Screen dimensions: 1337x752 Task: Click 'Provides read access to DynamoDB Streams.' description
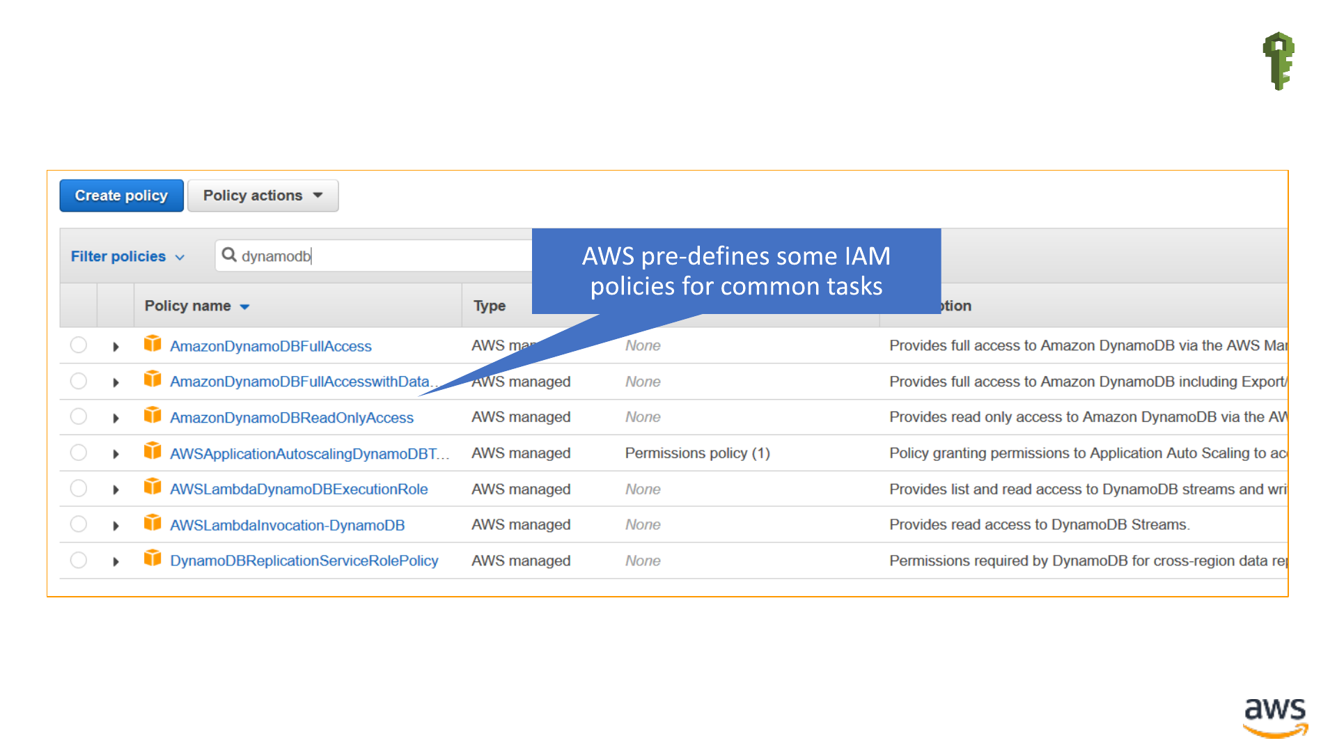(x=1040, y=524)
